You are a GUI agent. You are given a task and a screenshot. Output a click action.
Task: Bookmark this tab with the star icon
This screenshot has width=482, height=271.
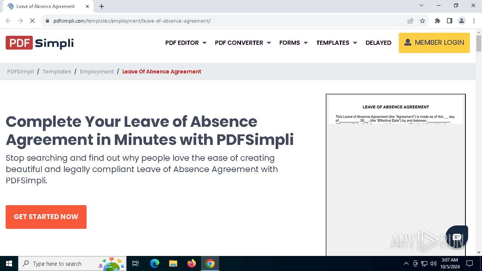coord(423,21)
